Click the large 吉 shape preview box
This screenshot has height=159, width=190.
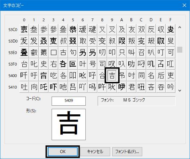(69, 124)
